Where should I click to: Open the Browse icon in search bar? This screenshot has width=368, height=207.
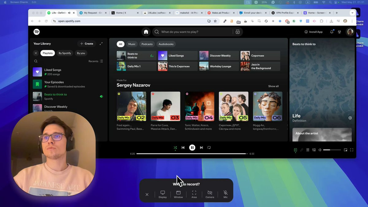pos(237,32)
